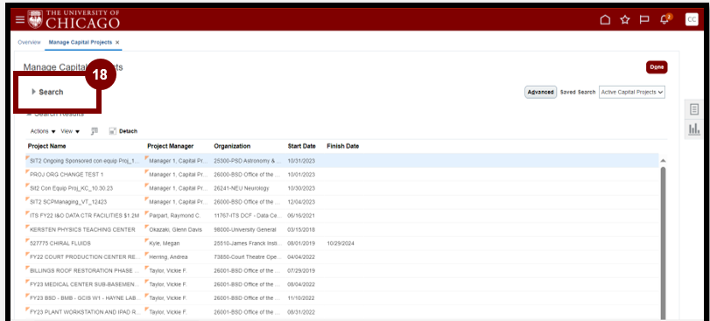Image resolution: width=710 pixels, height=321 pixels.
Task: Open the Actions dropdown menu
Action: [x=43, y=131]
